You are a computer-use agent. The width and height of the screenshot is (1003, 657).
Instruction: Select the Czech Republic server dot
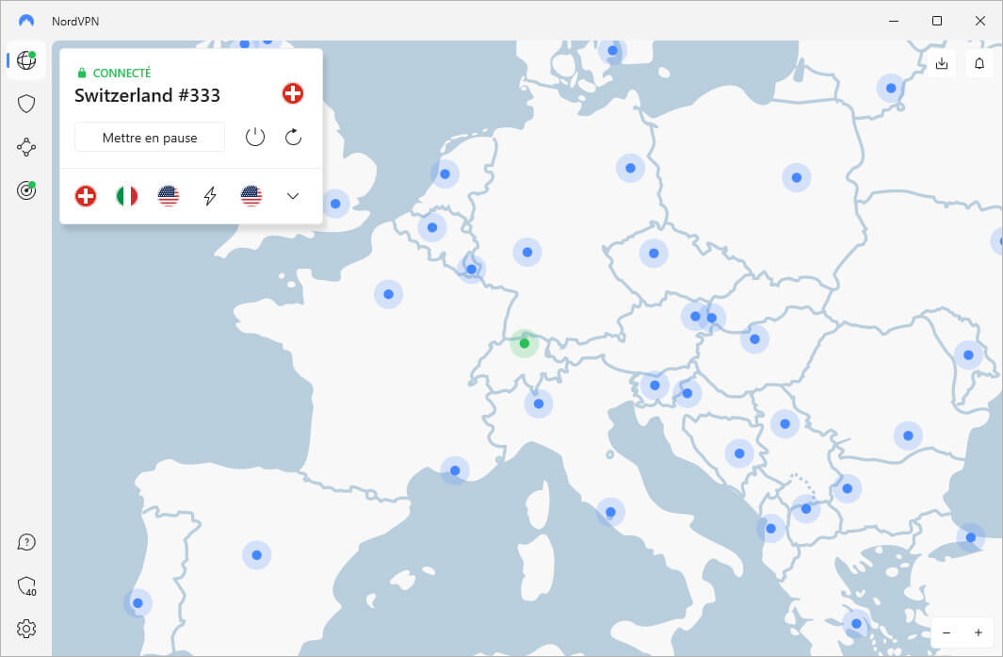[x=654, y=254]
